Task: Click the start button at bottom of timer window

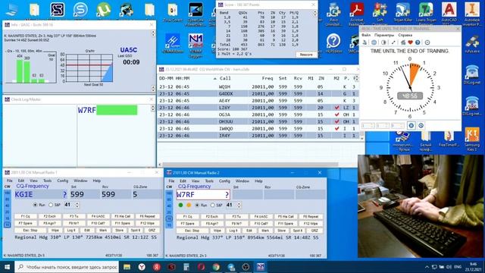Action: [411, 125]
